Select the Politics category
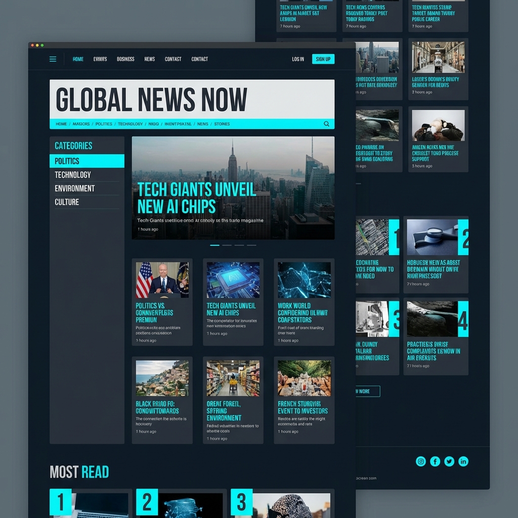 tap(87, 161)
